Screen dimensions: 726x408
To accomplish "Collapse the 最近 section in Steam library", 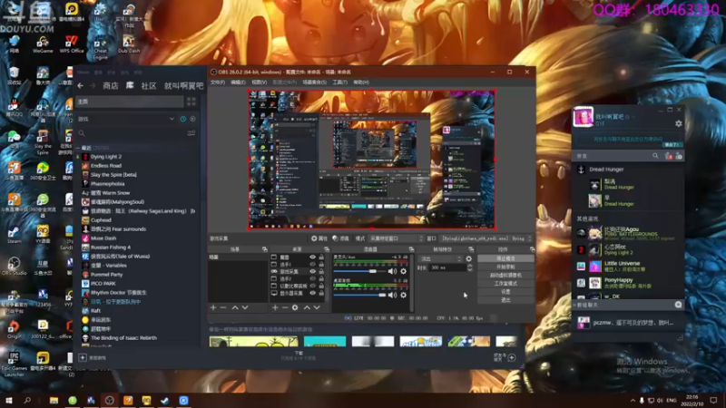I will point(78,148).
